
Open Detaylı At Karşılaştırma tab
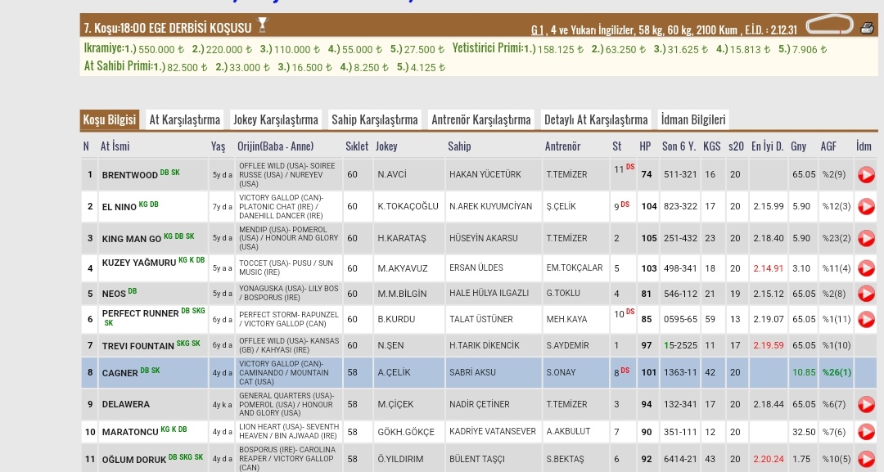[x=596, y=119]
